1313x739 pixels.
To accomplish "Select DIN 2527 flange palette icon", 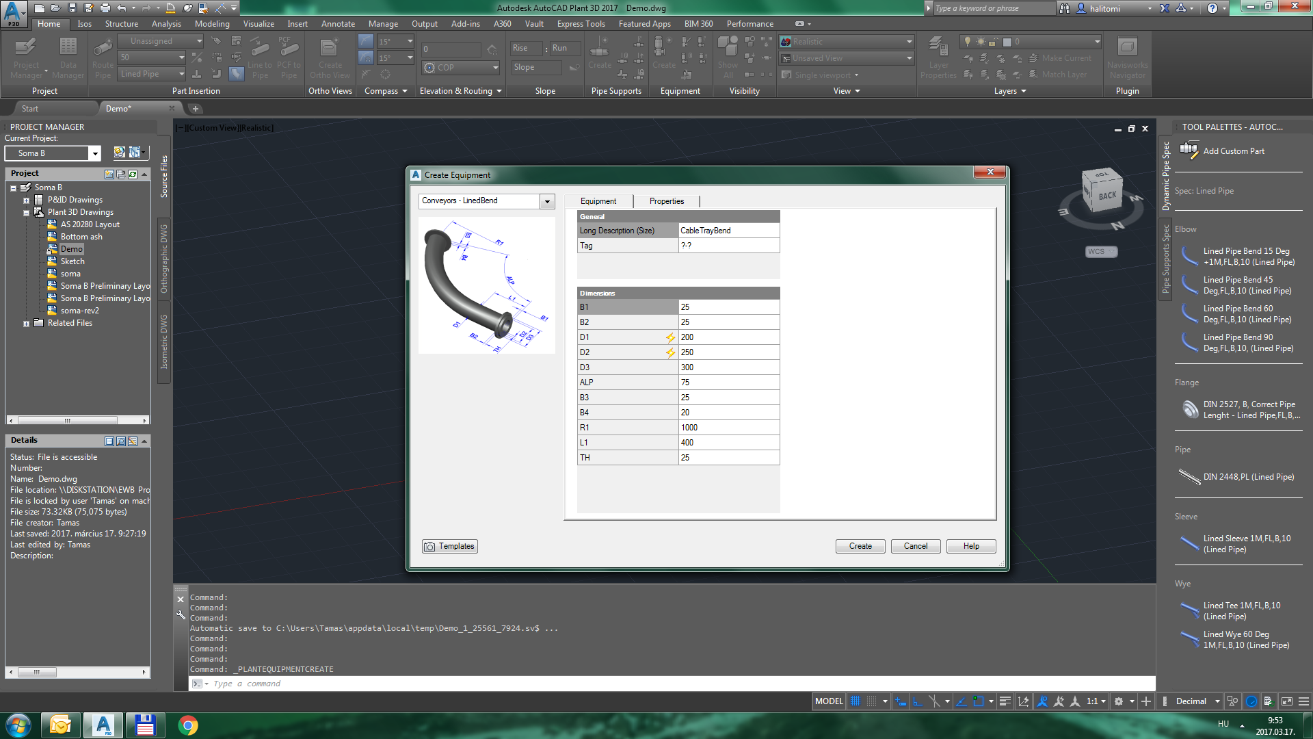I will (x=1189, y=409).
